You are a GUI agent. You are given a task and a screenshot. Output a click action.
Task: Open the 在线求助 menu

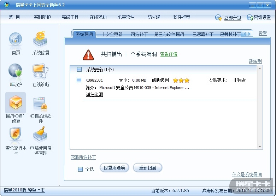pyautogui.click(x=98, y=17)
